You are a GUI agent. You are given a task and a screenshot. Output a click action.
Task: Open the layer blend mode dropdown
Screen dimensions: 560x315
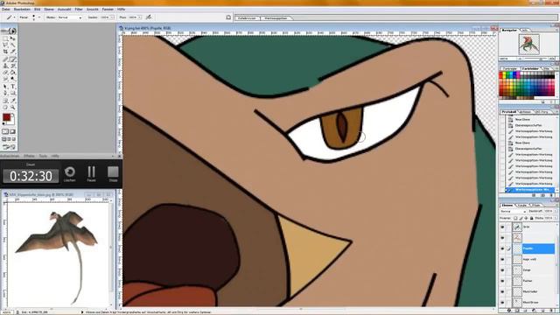point(514,212)
